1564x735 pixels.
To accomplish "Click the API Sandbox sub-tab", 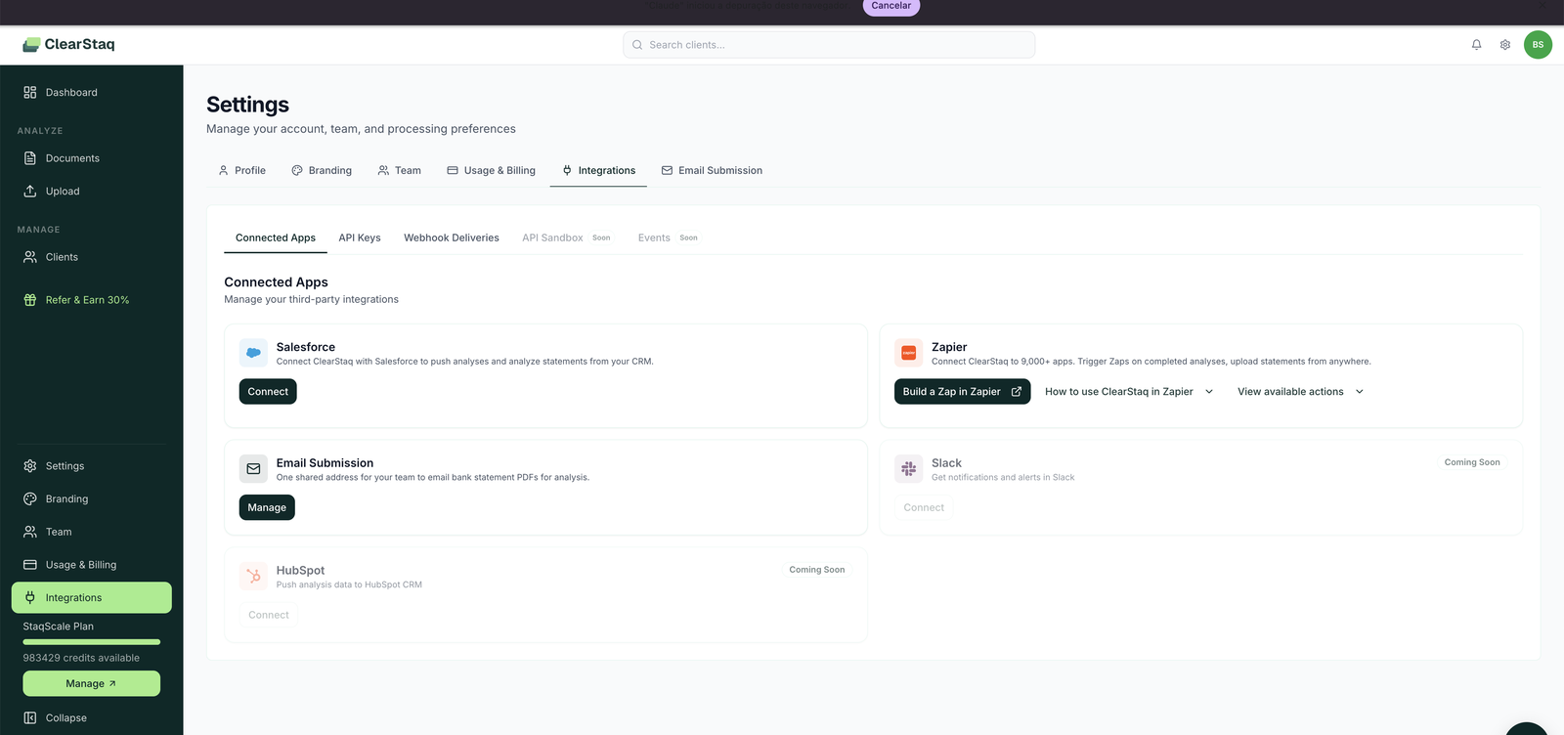I will (566, 238).
